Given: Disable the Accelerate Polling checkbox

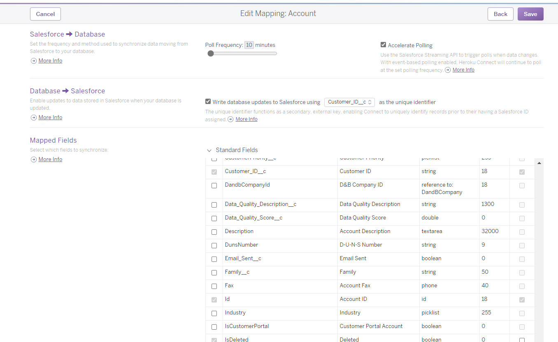Looking at the screenshot, I should (383, 45).
